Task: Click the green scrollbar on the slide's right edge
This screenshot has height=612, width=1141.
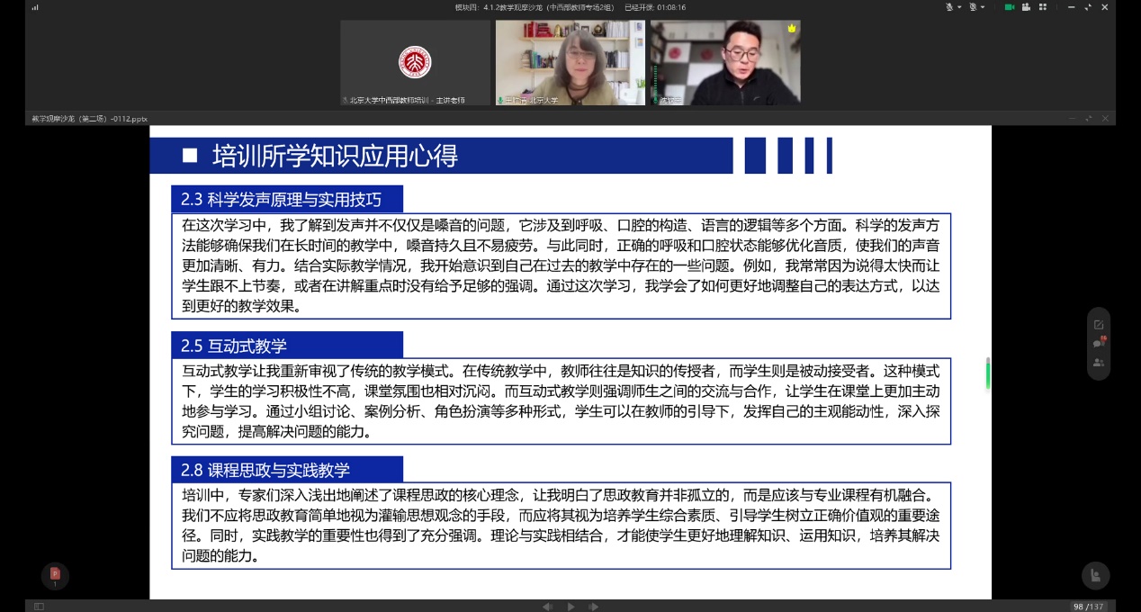Action: point(988,373)
